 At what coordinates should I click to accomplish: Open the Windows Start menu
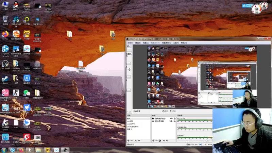coord(4,150)
